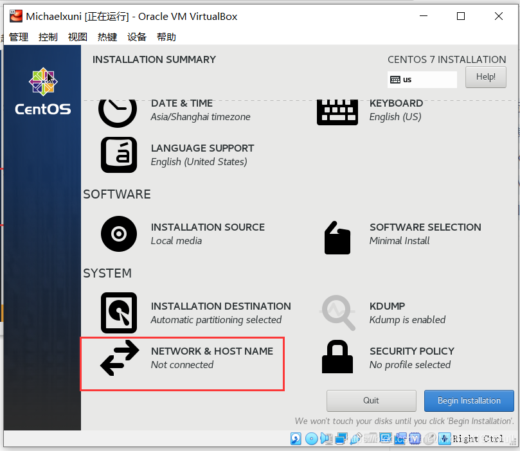The height and width of the screenshot is (451, 520).
Task: Open the 设备 menu
Action: pyautogui.click(x=137, y=37)
